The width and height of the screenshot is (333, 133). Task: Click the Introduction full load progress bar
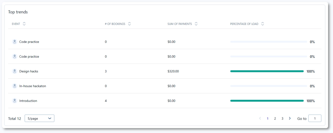[x=267, y=101]
